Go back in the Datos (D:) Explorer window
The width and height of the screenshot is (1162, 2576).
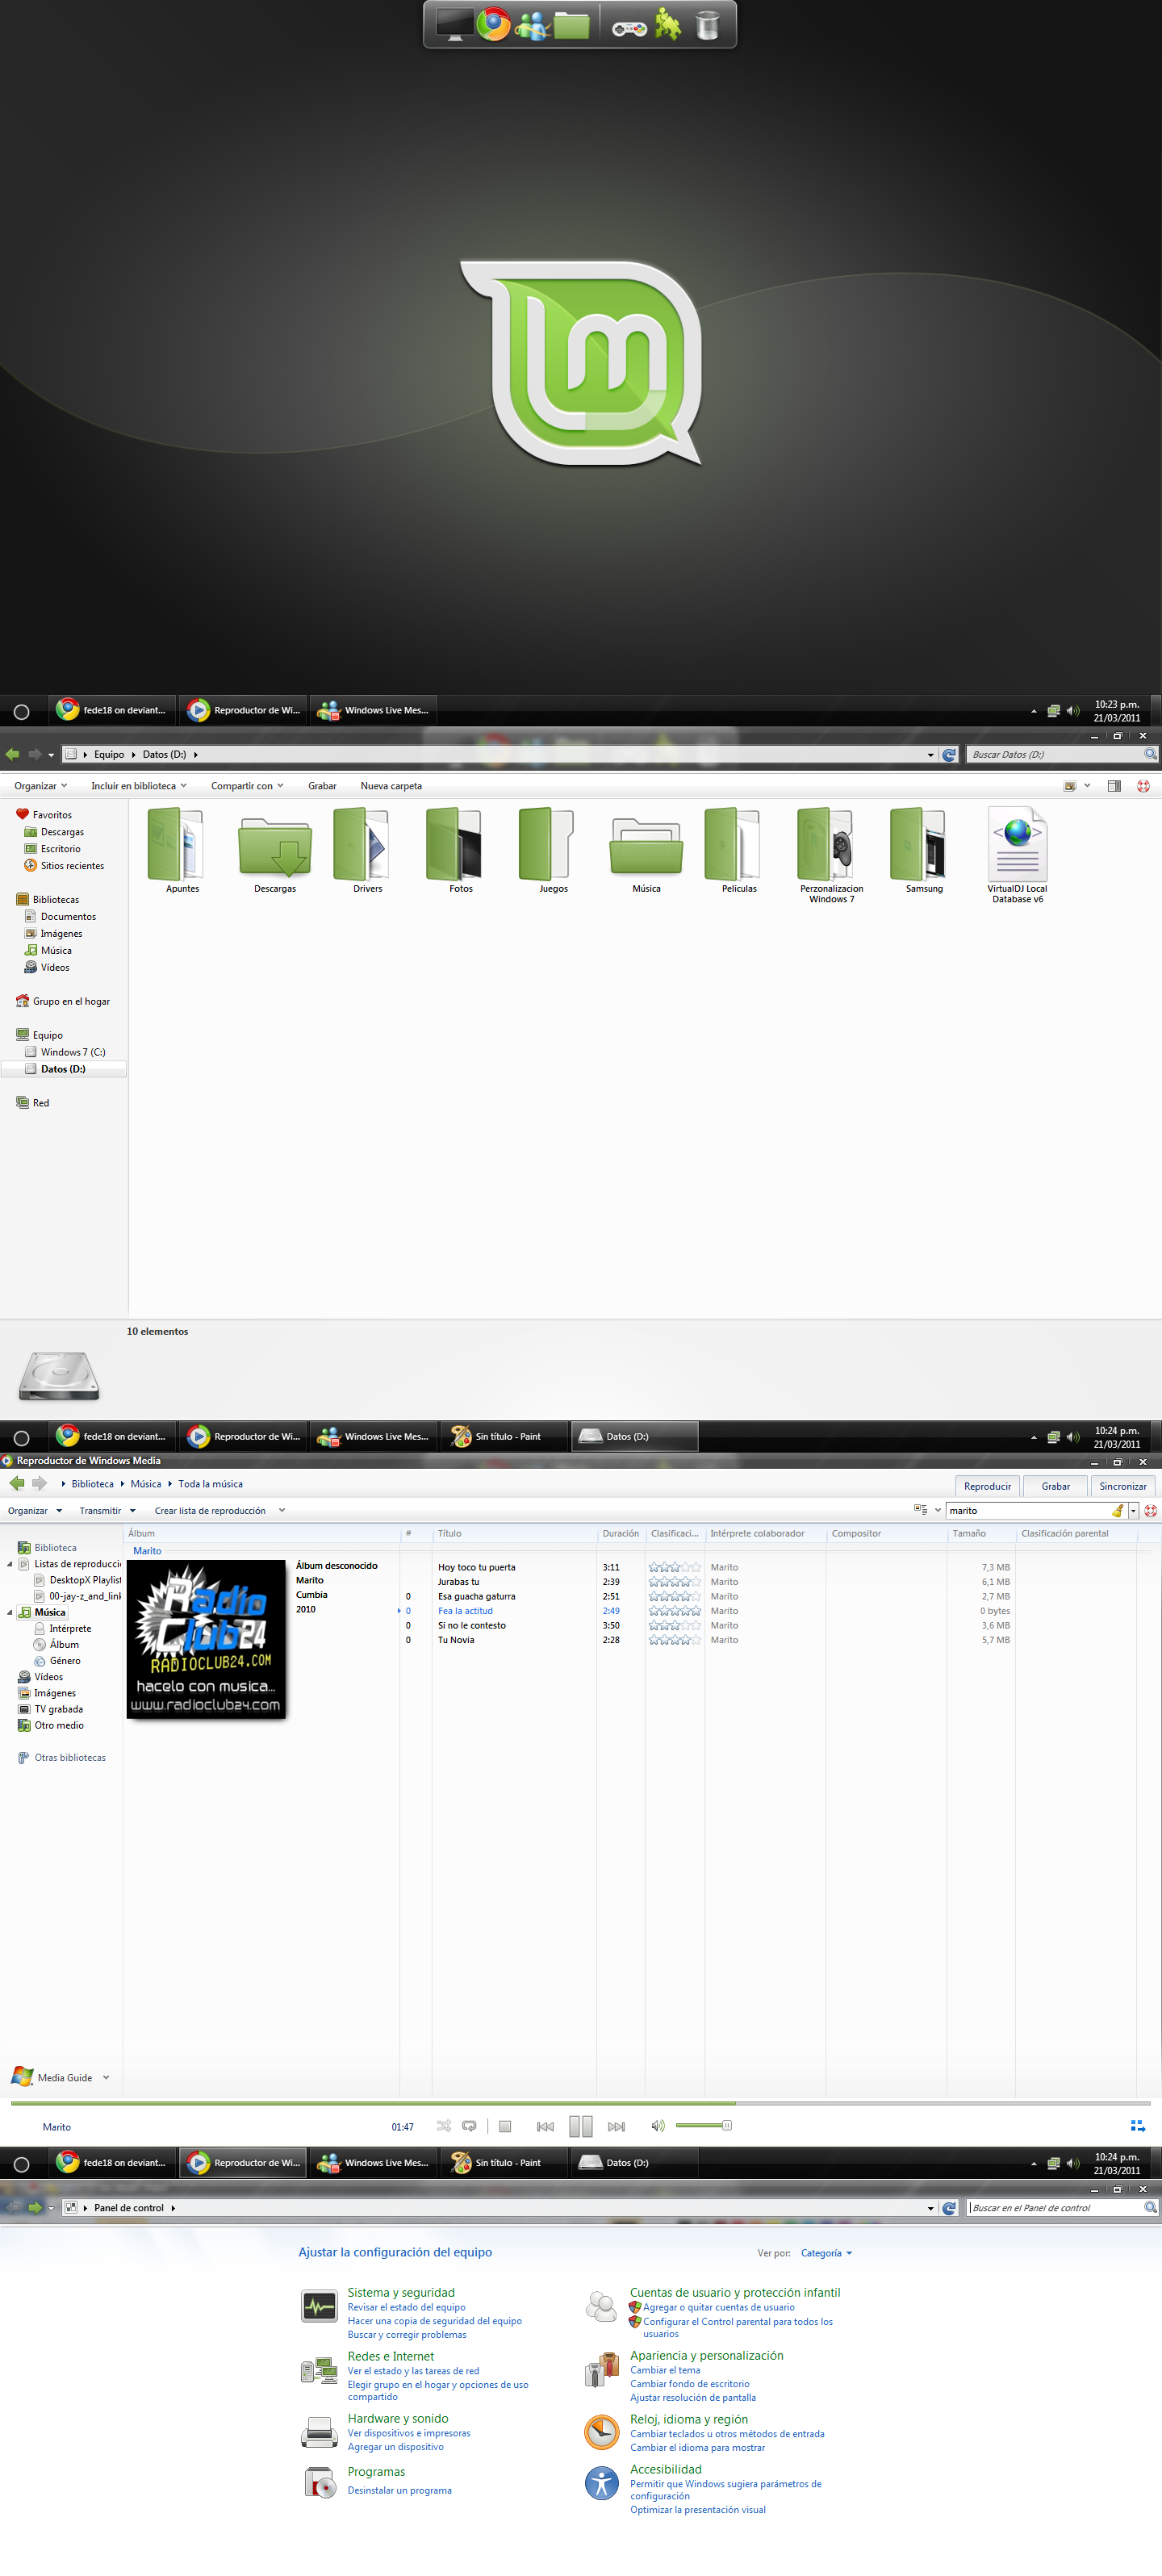[12, 754]
